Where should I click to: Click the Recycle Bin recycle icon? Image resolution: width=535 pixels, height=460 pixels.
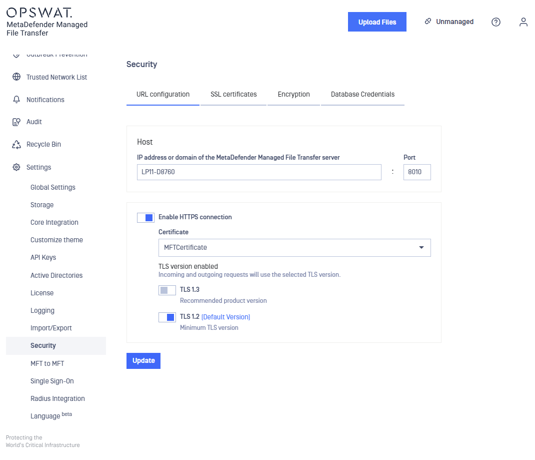(16, 145)
